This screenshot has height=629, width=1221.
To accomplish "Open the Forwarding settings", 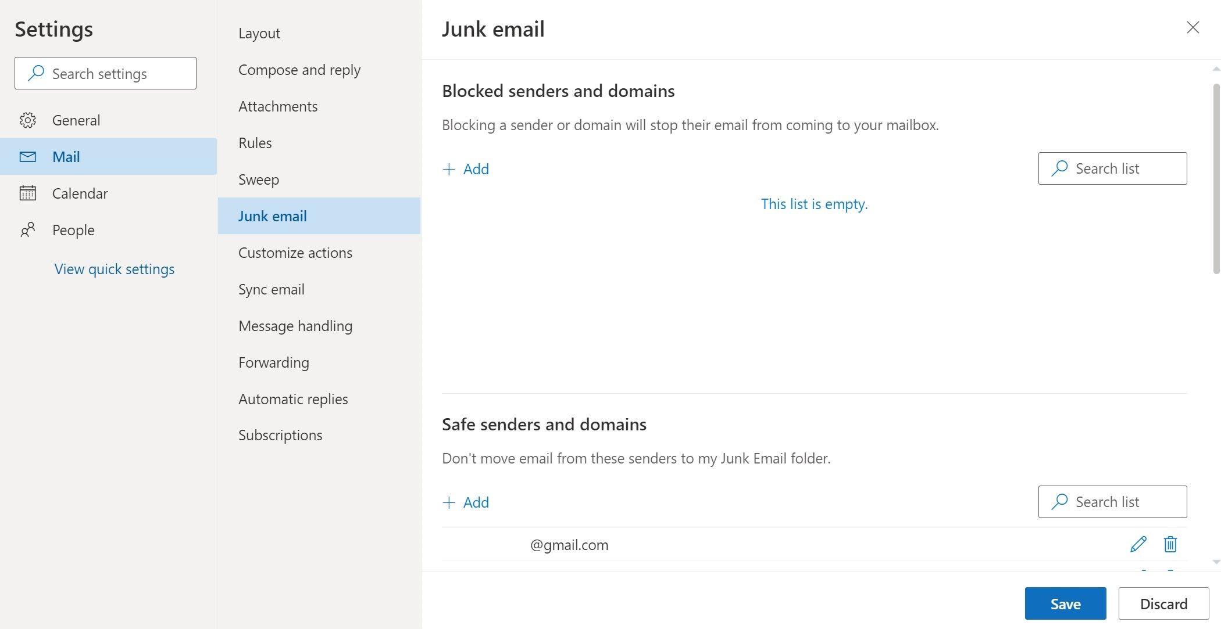I will tap(273, 362).
